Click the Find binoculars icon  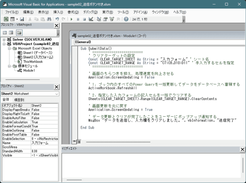tap(49, 19)
